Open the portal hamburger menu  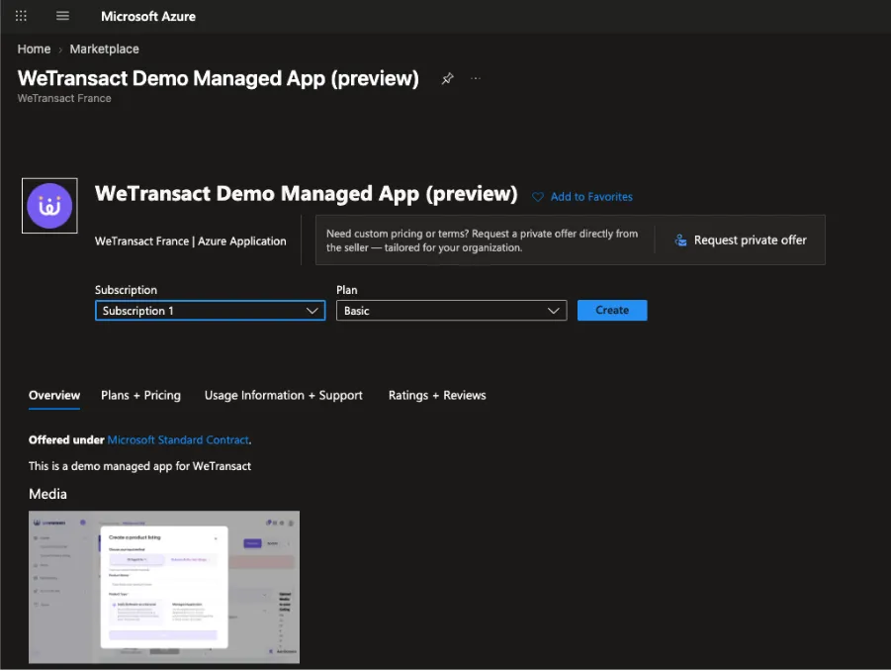(x=62, y=16)
